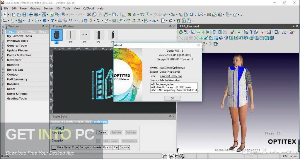Click the Create button in Style Sets
The image size is (300, 159).
point(102,132)
